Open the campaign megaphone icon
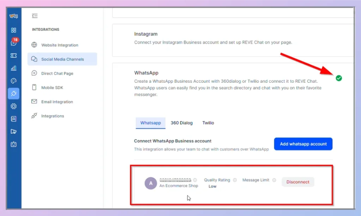The height and width of the screenshot is (216, 361). (x=14, y=132)
